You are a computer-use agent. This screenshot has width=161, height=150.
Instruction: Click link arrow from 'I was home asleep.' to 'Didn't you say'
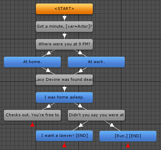(x=80, y=106)
